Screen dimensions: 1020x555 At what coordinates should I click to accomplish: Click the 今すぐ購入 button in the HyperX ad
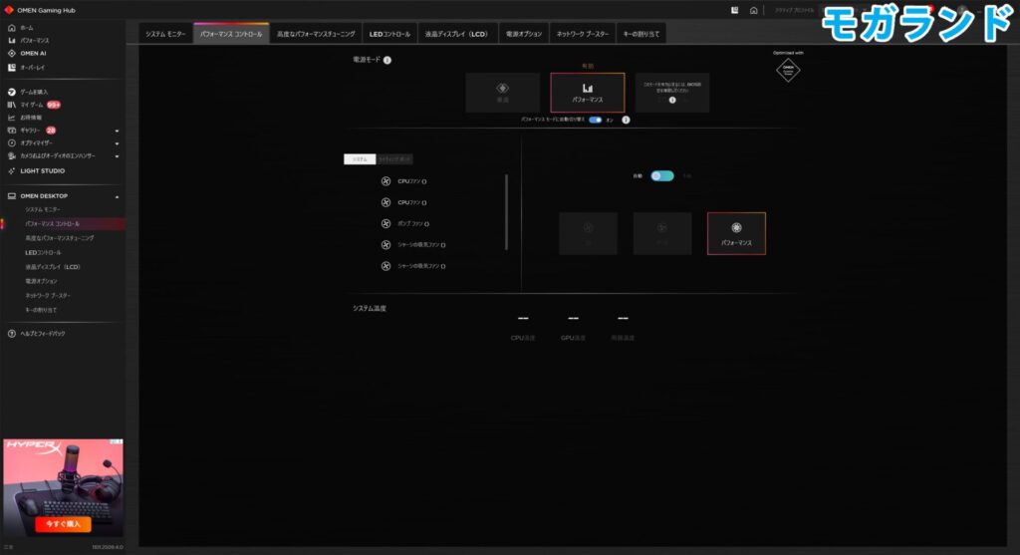tap(63, 523)
